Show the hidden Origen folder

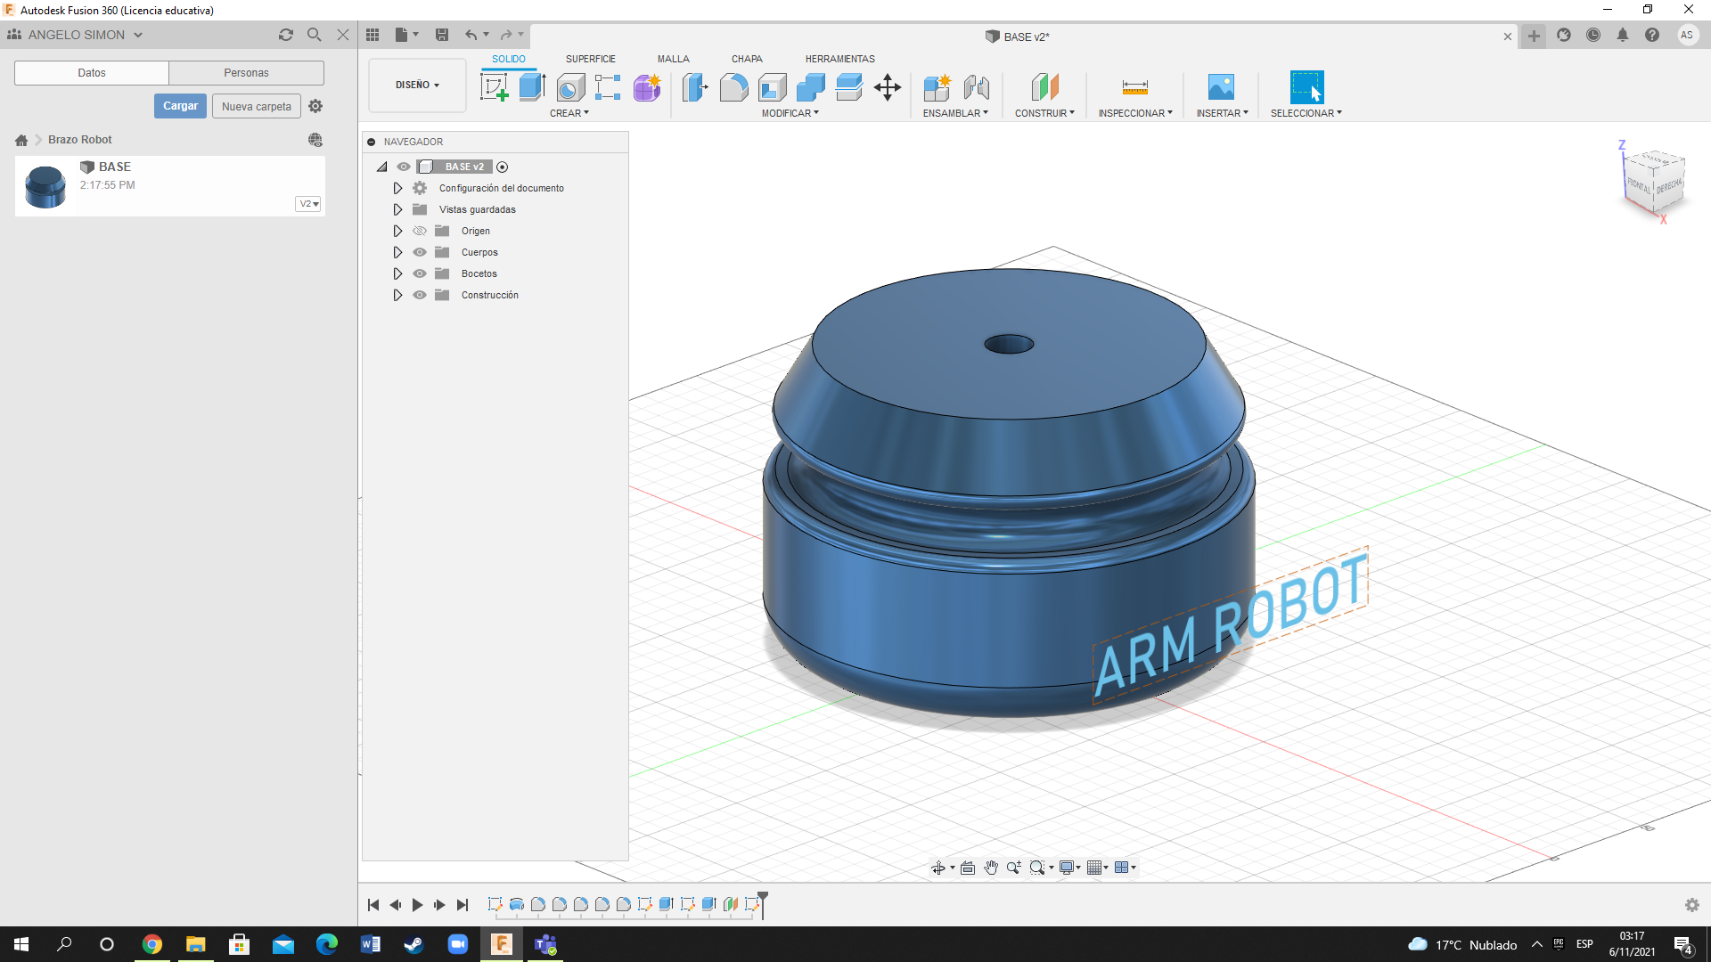(420, 231)
